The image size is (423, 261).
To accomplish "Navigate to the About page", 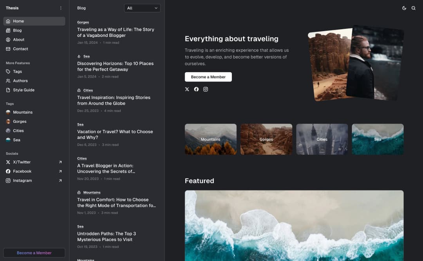I will 18,39.
